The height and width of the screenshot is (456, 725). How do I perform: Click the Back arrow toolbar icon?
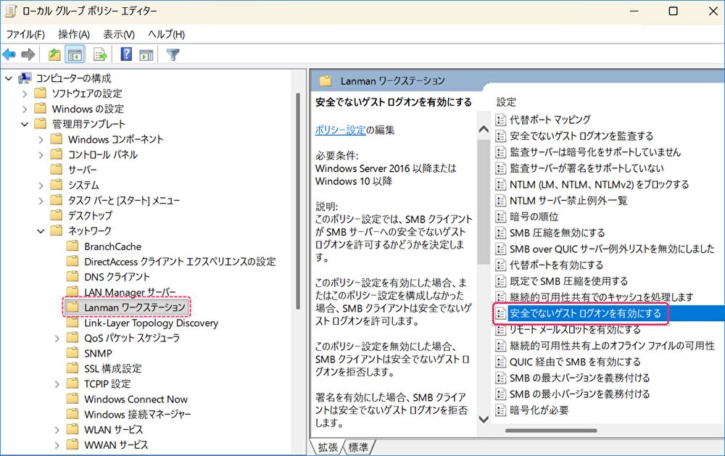click(x=9, y=54)
